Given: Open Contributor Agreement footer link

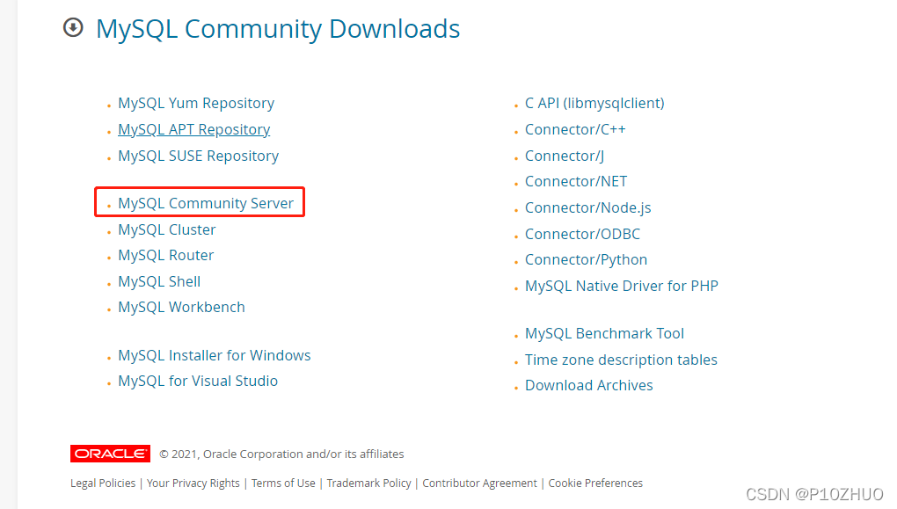Looking at the screenshot, I should (480, 484).
